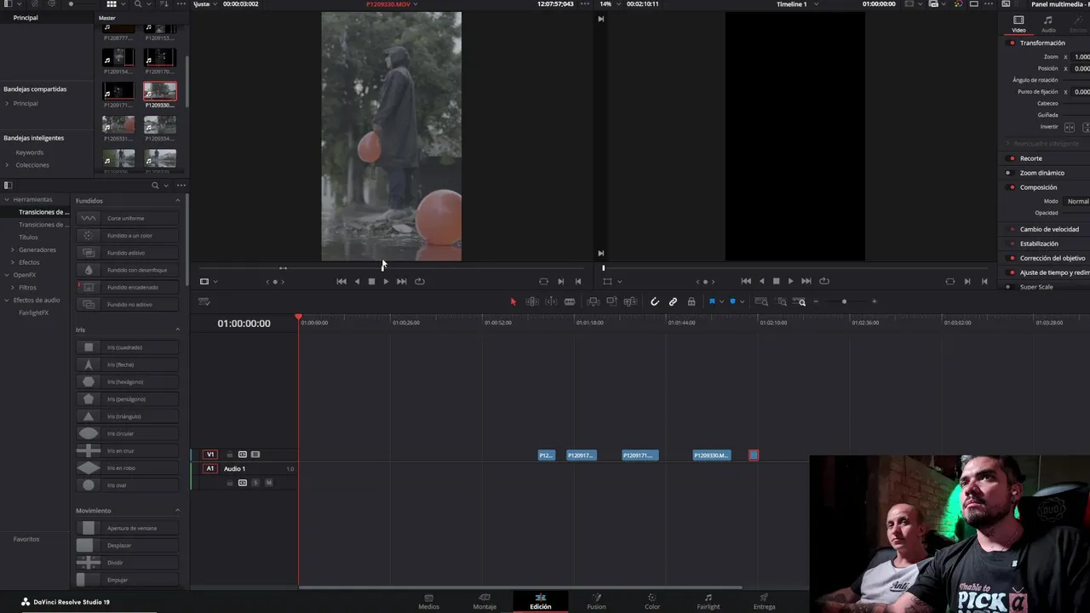Open the Fairlight page tab
1090x613 pixels.
click(708, 601)
